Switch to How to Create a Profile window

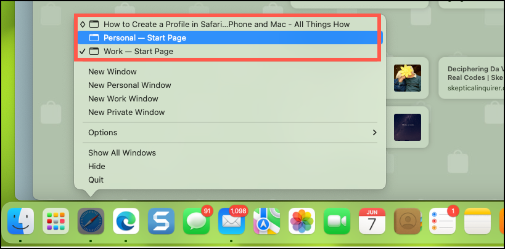(230, 24)
